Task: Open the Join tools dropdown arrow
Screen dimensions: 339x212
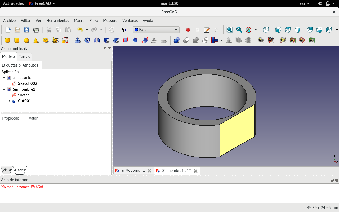Action: 221,40
